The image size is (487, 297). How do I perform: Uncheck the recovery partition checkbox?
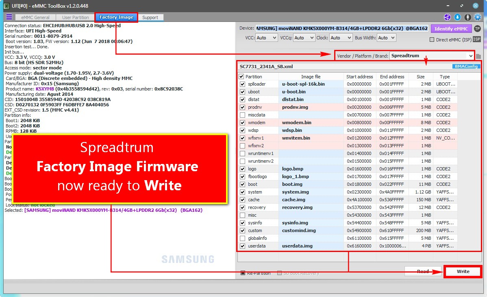pyautogui.click(x=243, y=207)
